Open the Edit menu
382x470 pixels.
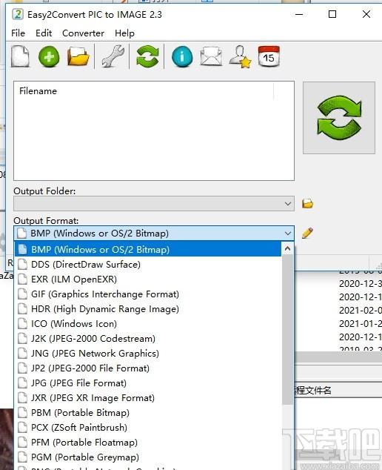pos(44,33)
